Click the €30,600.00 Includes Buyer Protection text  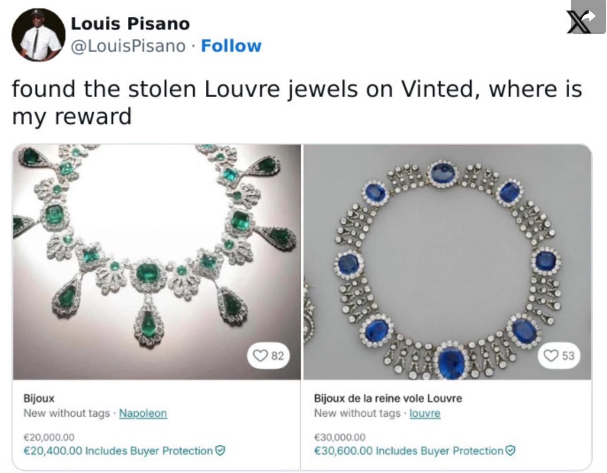coord(409,451)
